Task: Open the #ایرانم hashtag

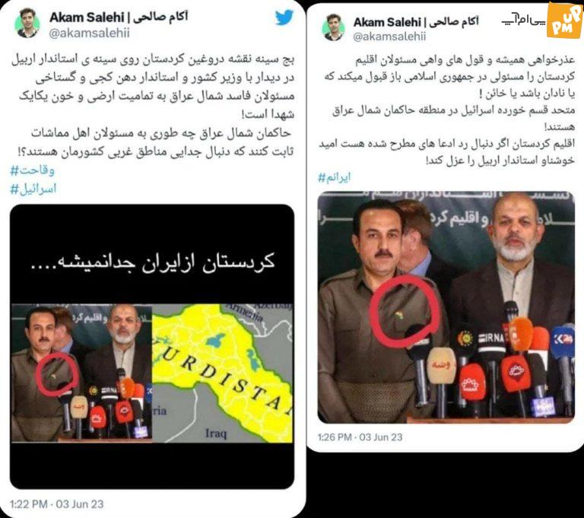Action: 334,177
